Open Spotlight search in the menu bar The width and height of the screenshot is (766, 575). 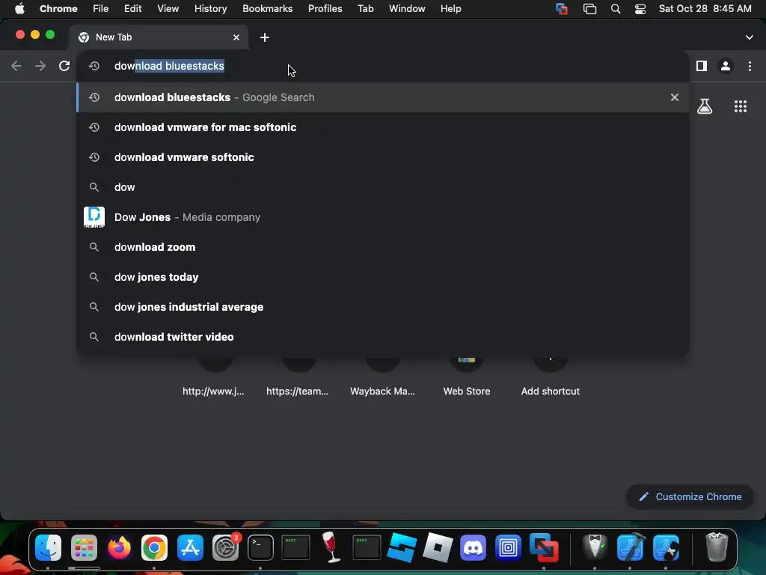616,9
